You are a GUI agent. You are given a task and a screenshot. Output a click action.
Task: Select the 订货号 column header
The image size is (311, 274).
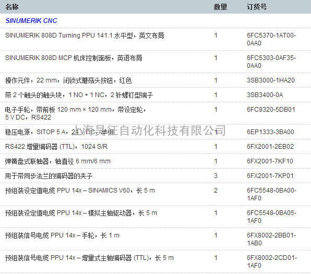256,7
